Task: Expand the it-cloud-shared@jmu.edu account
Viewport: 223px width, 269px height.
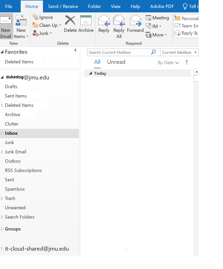Action: 2,248
